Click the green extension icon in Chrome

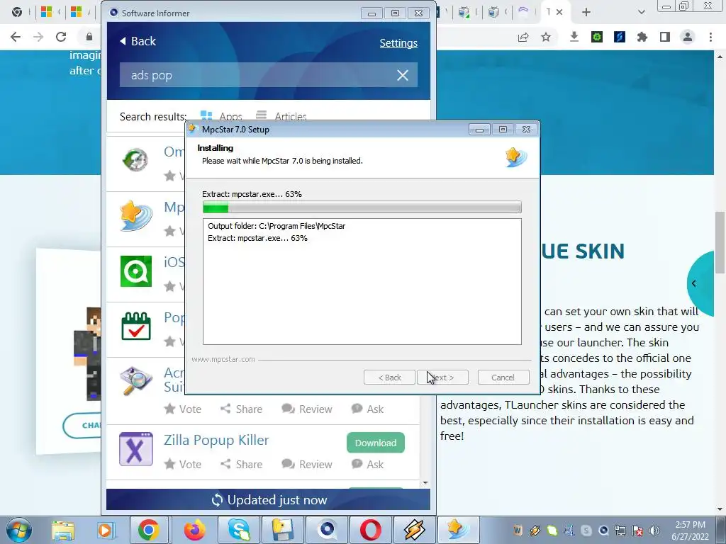(597, 37)
